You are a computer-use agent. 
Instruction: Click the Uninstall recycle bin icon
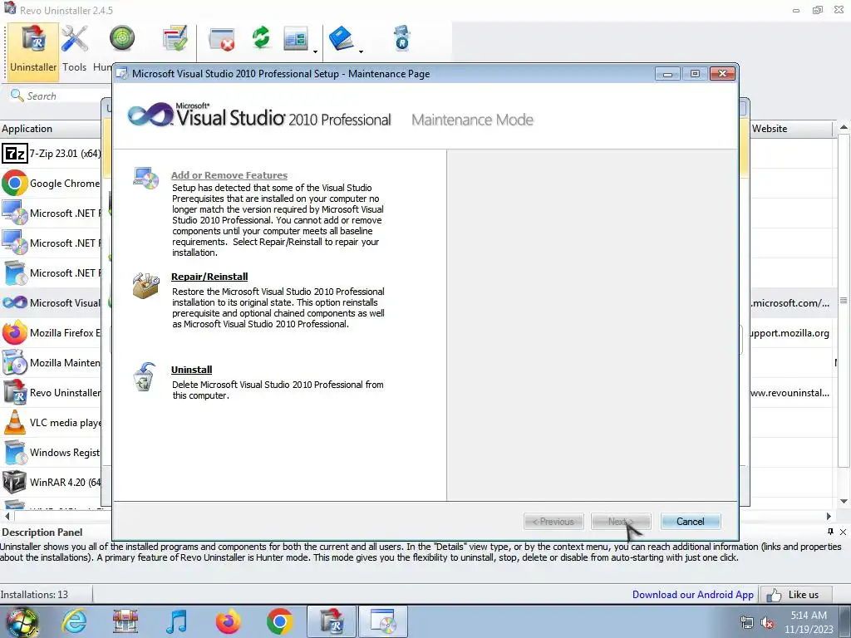(x=145, y=377)
